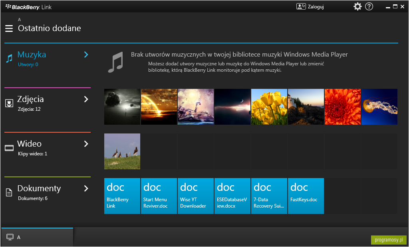Click the Dokumenty page icon

click(x=9, y=192)
